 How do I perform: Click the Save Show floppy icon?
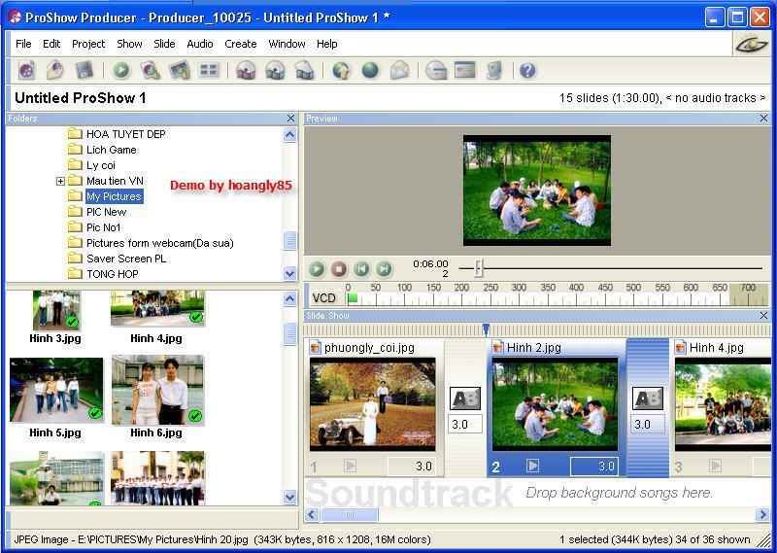tap(84, 70)
